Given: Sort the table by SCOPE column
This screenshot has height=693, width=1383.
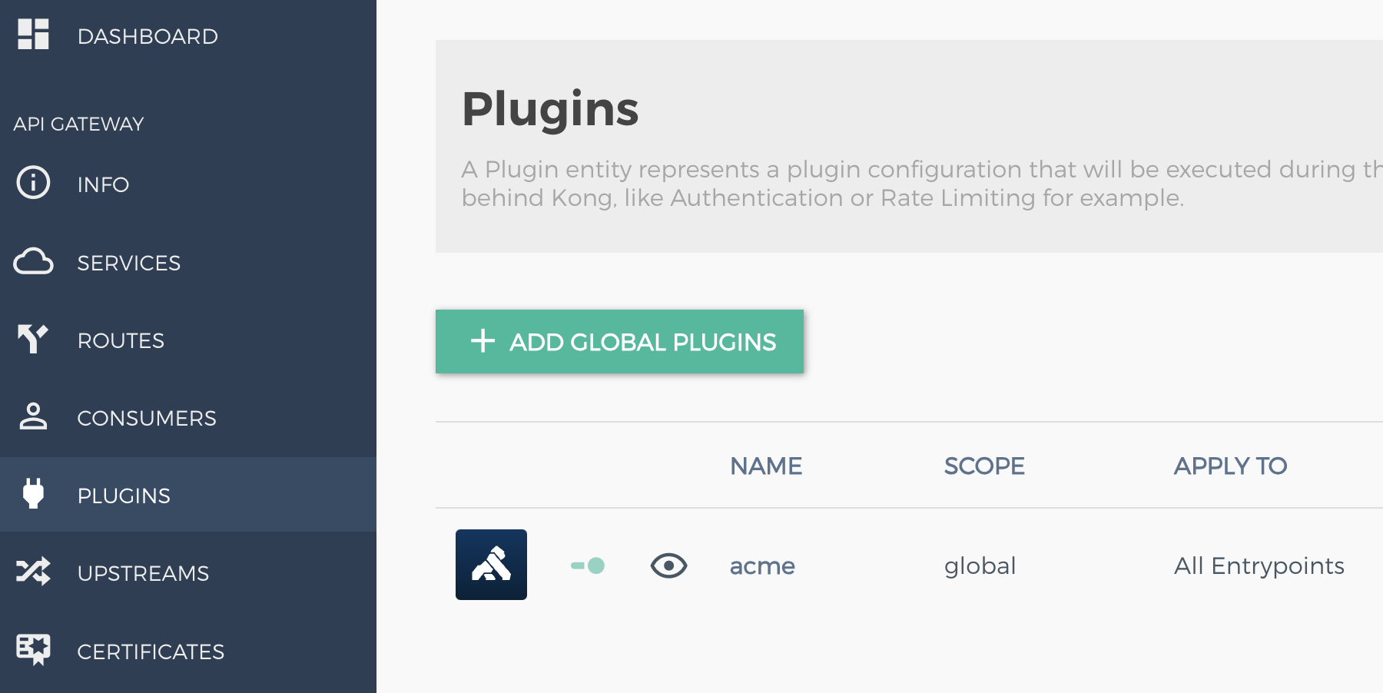Looking at the screenshot, I should [984, 466].
